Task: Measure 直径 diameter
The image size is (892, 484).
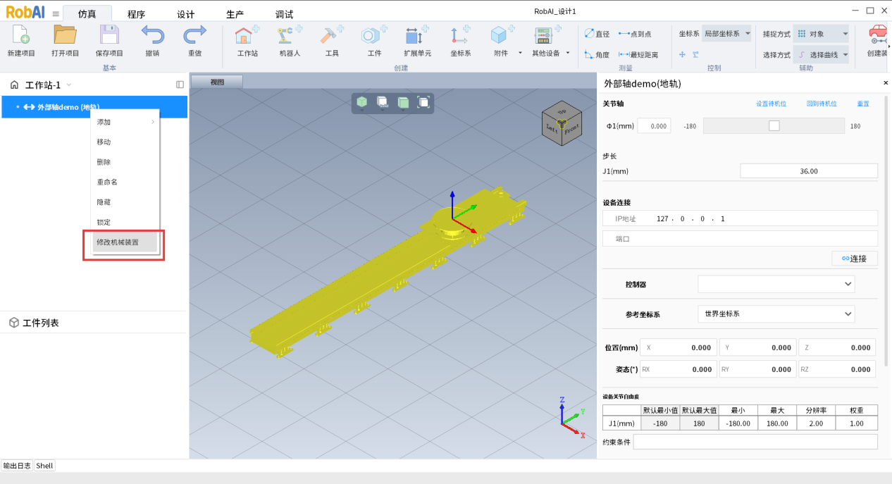Action: tap(597, 34)
